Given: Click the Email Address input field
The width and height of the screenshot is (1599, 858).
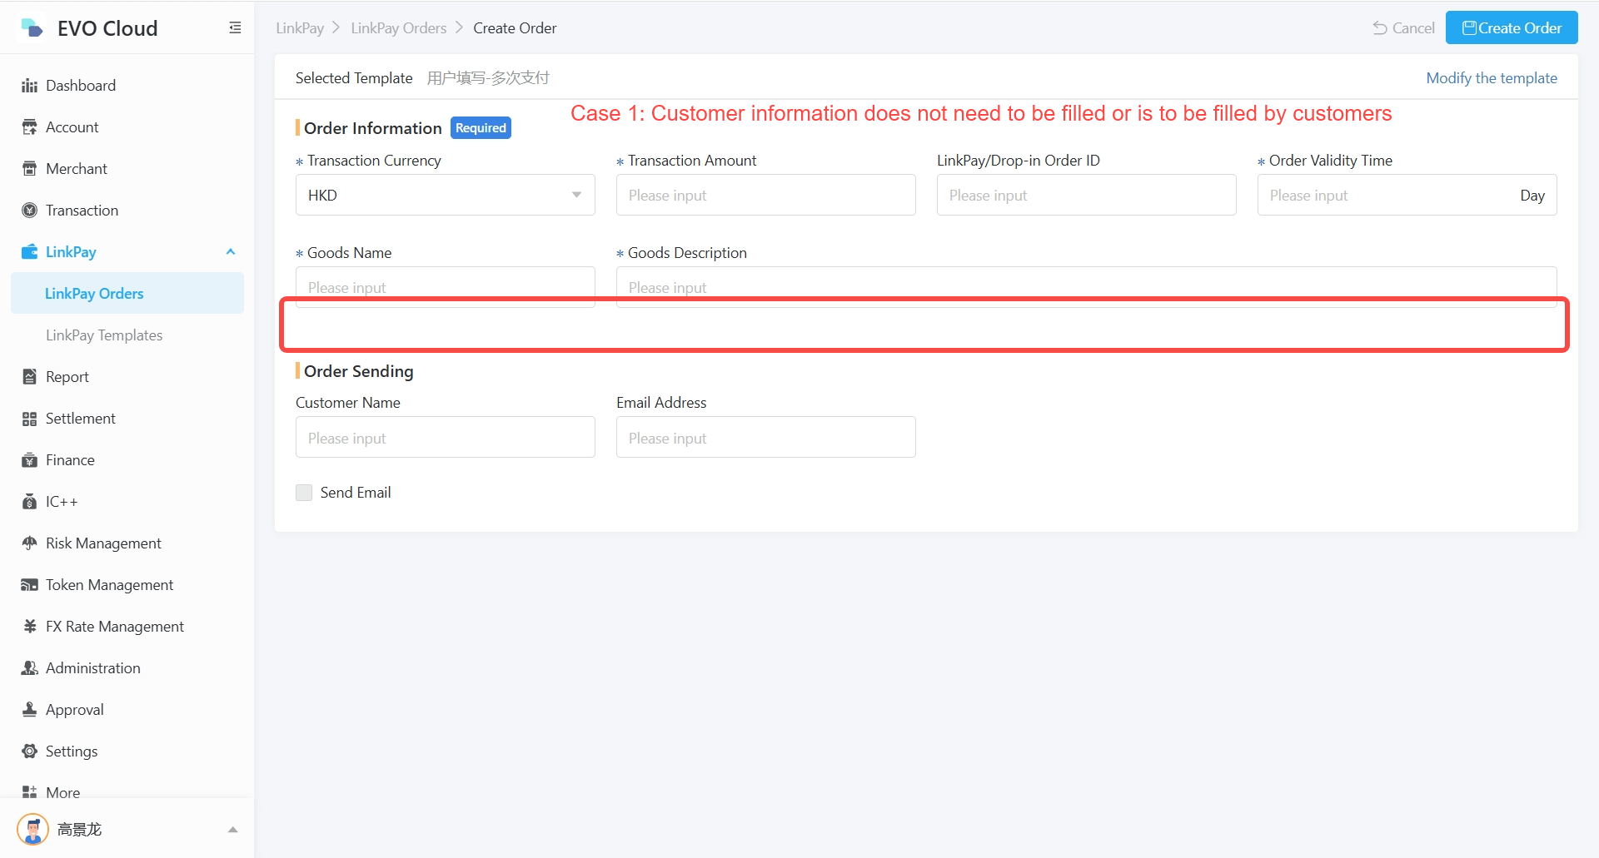Looking at the screenshot, I should (x=765, y=438).
